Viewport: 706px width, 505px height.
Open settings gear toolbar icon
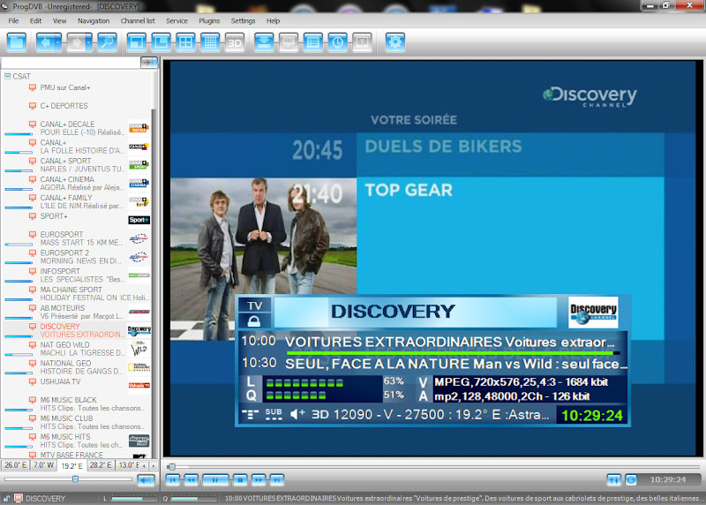394,42
